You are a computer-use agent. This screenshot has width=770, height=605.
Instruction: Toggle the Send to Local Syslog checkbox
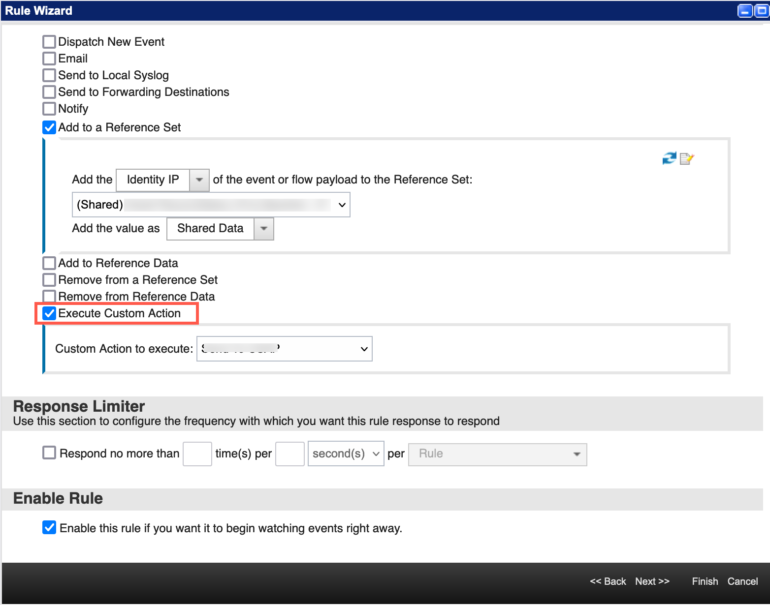[x=49, y=75]
